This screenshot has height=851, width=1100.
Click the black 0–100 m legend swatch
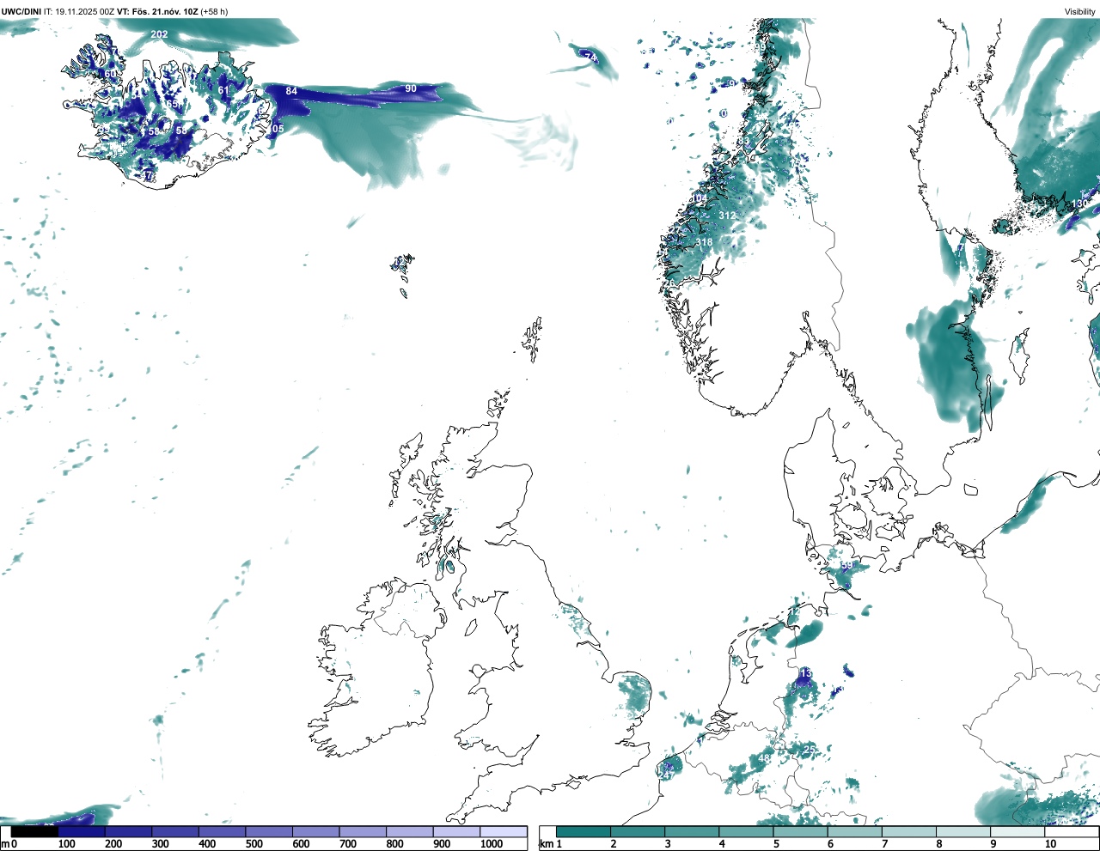[34, 832]
